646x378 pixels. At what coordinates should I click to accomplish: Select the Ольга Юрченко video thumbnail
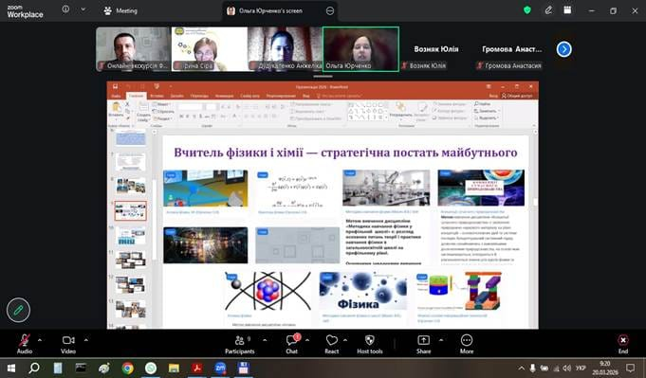coord(360,49)
